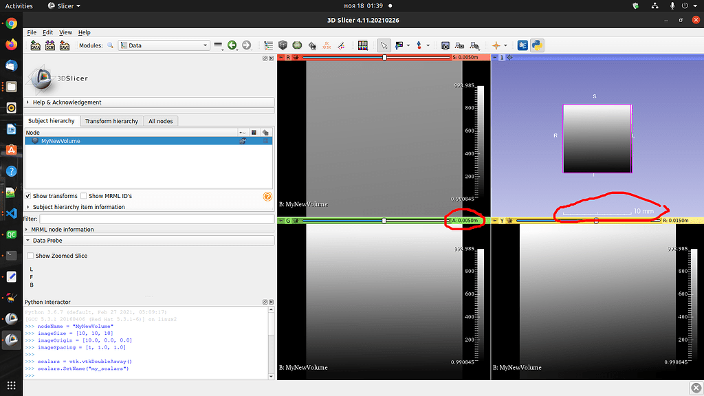
Task: Click the orange help question mark button
Action: [267, 196]
